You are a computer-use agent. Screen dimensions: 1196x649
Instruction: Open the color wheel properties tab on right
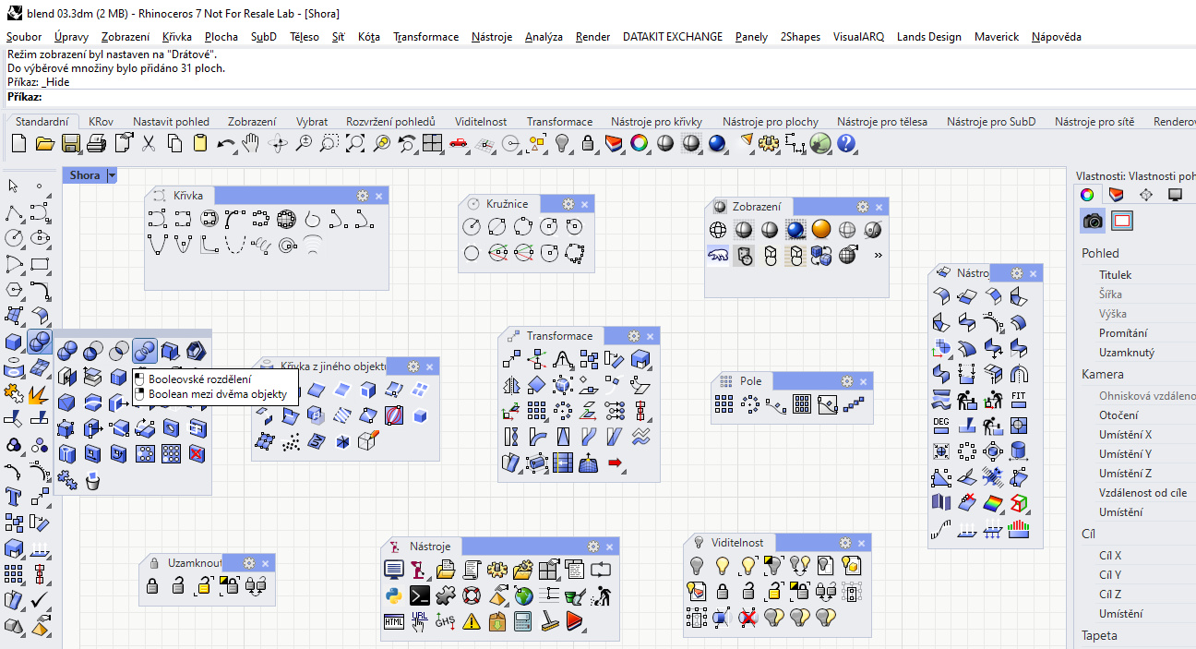click(x=1087, y=194)
